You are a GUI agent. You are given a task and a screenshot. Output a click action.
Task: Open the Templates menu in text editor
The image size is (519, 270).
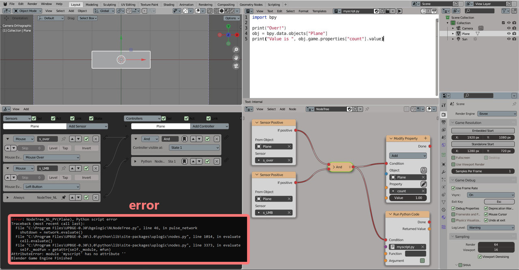coord(320,11)
